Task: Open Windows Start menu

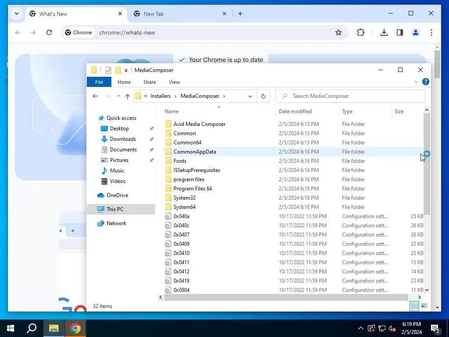Action: [11, 328]
